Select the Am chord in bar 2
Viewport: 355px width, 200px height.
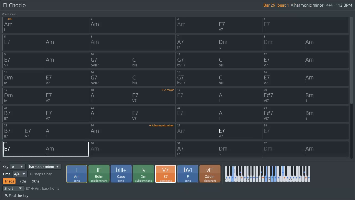(x=95, y=24)
